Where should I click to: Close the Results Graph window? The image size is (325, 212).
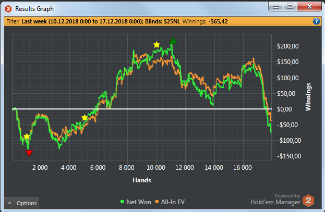coord(309,7)
